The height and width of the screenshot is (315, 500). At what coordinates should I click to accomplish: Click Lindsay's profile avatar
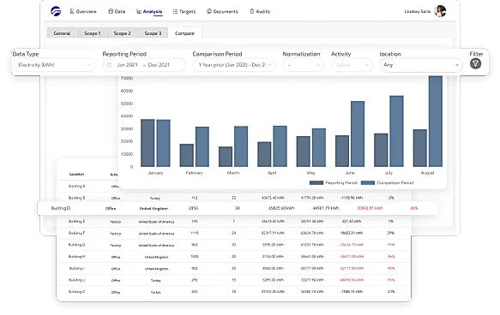click(440, 11)
